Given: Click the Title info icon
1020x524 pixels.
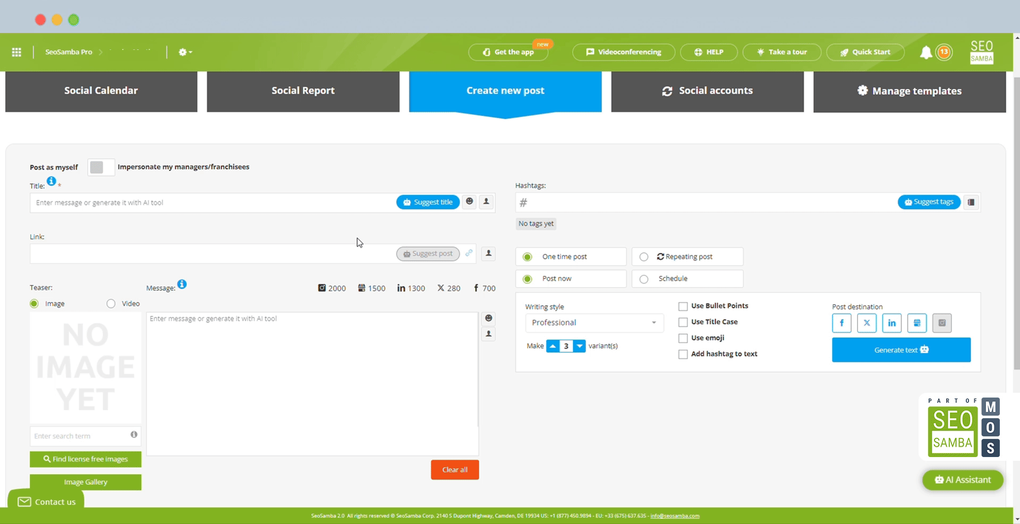Looking at the screenshot, I should point(51,181).
